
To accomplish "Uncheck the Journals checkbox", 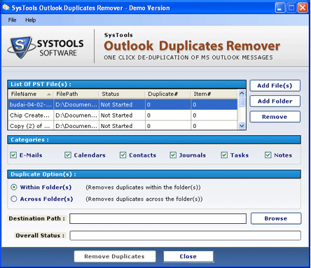I will [x=173, y=155].
